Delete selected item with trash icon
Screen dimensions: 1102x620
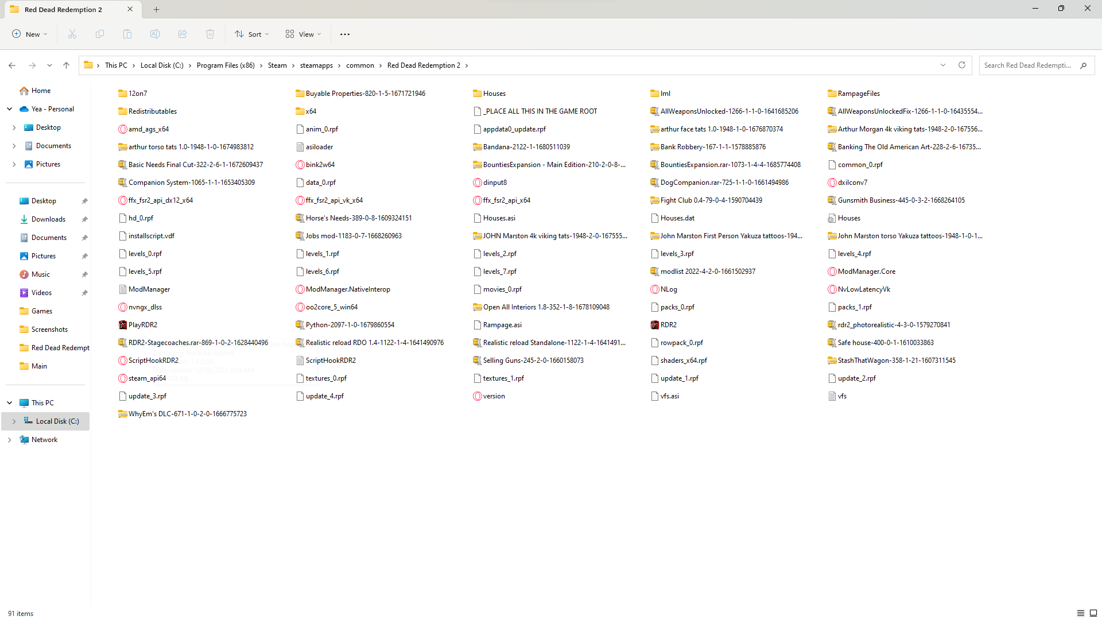tap(210, 34)
